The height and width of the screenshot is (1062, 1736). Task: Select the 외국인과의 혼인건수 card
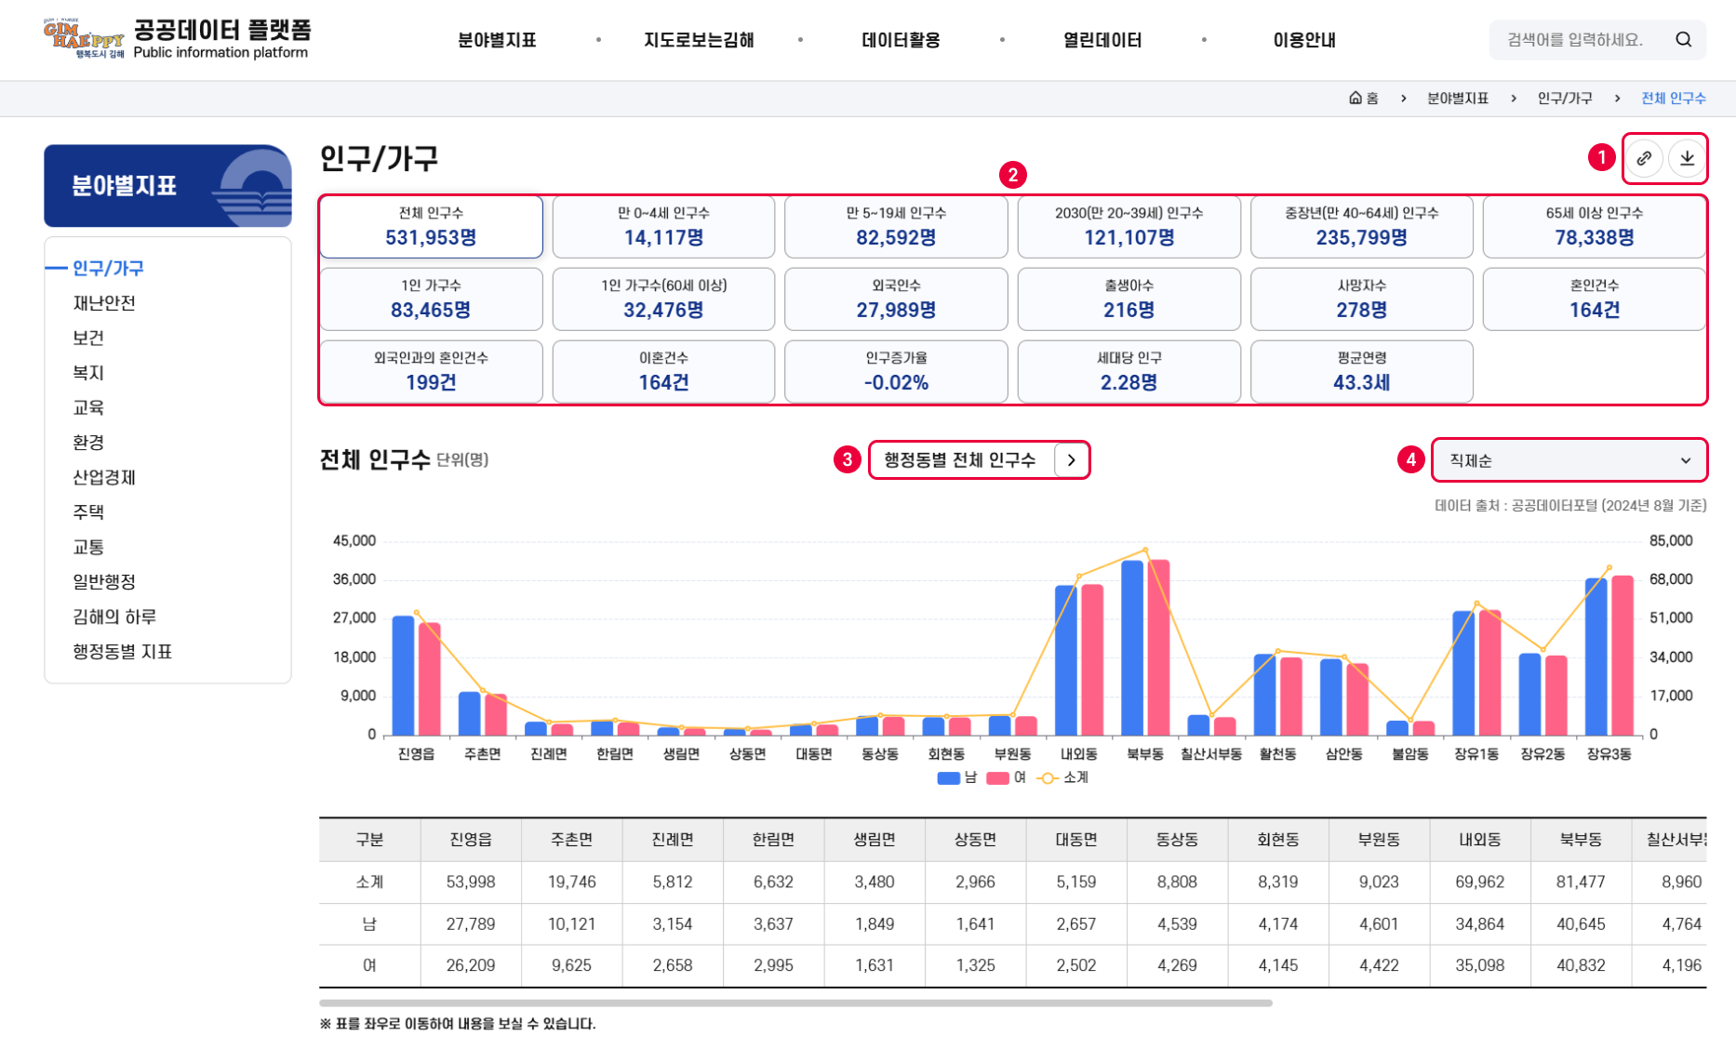[x=431, y=371]
